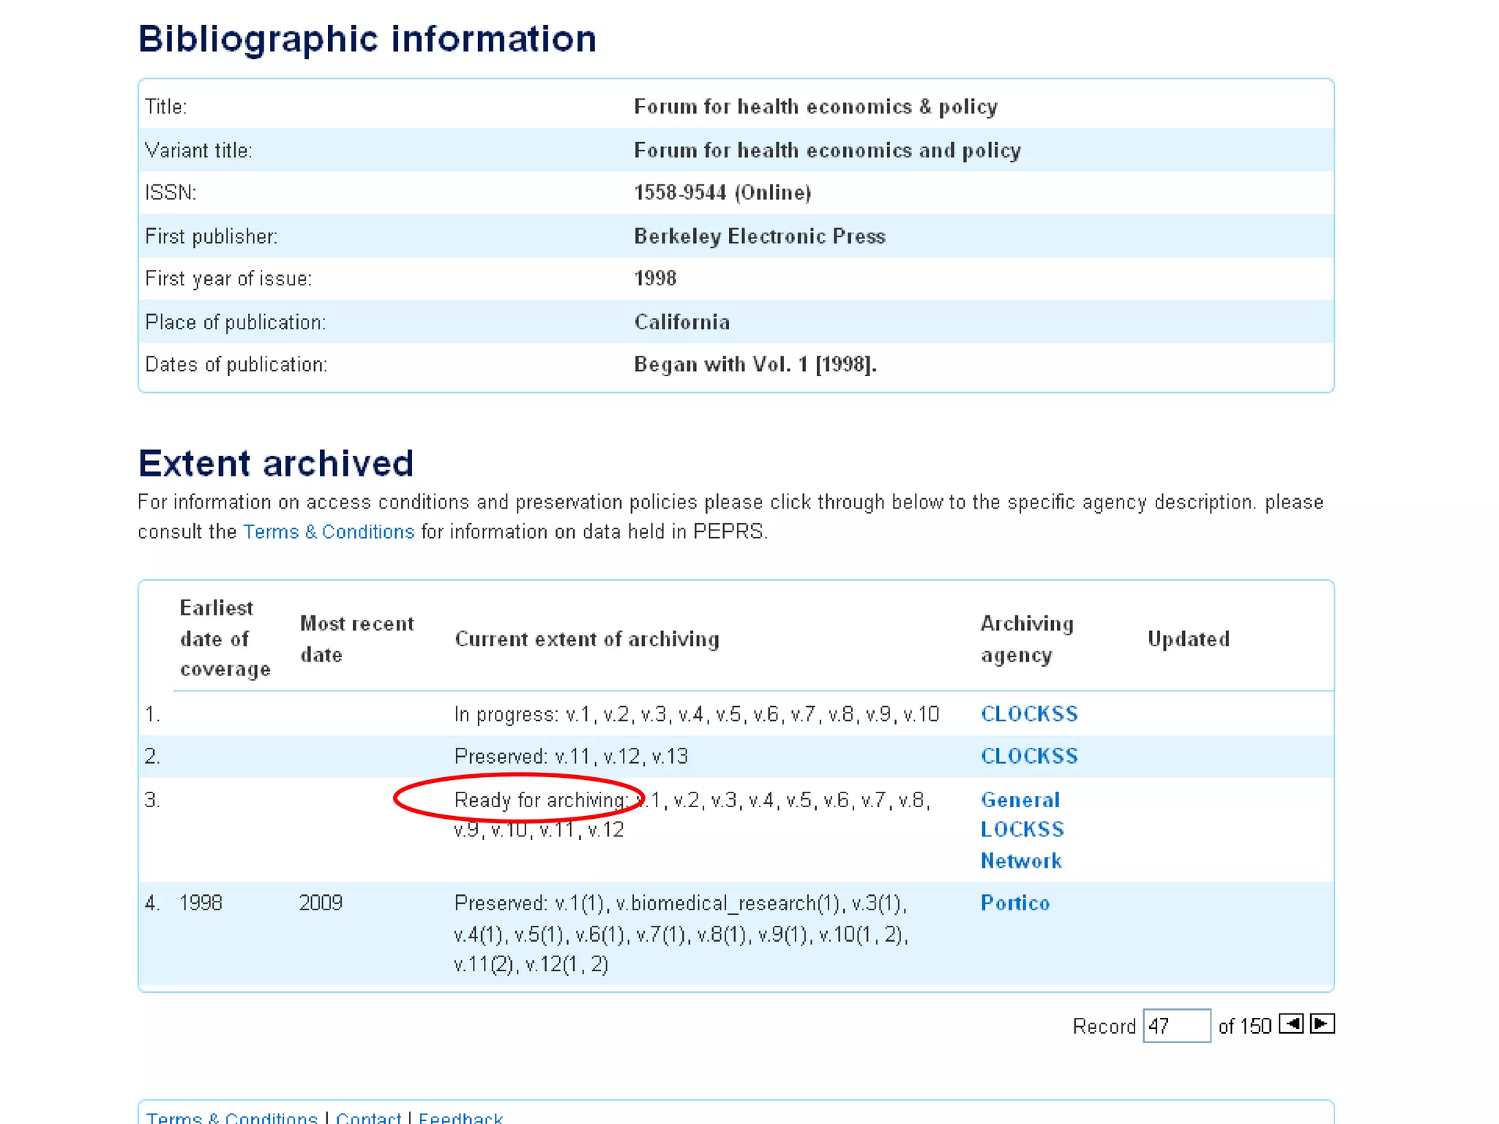This screenshot has height=1124, width=1499.
Task: Open the Contact footer link
Action: click(368, 1117)
